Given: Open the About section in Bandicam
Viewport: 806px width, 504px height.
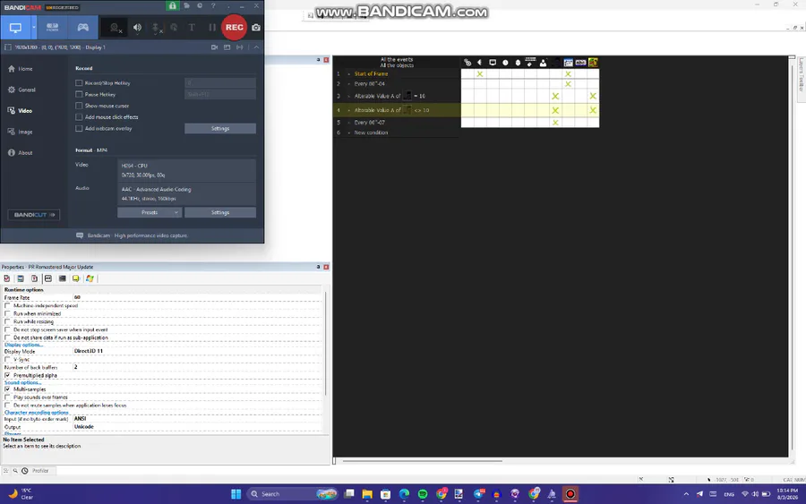Looking at the screenshot, I should 21,152.
